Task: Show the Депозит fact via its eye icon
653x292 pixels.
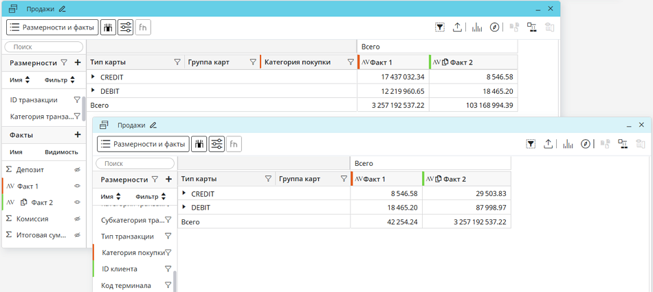Action: [x=77, y=169]
